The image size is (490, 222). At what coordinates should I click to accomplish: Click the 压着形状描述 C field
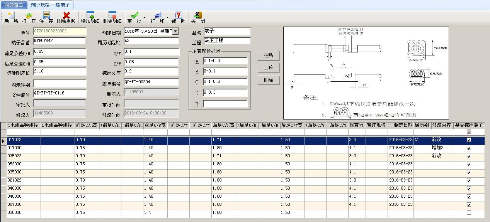tap(225, 82)
